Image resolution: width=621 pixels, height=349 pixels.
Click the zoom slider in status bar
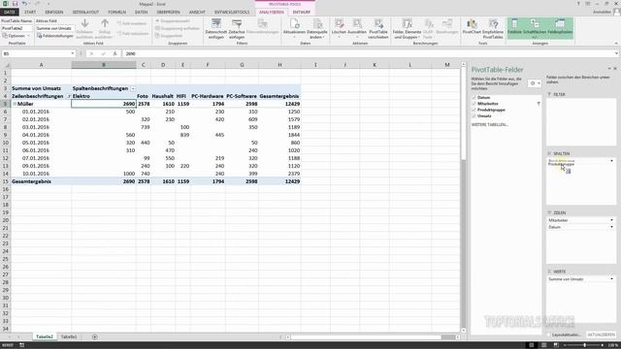click(x=584, y=345)
